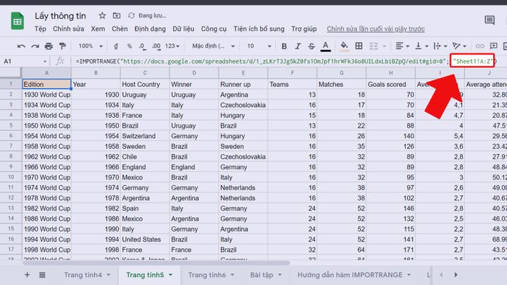Open the Google Sheets home icon

click(17, 21)
